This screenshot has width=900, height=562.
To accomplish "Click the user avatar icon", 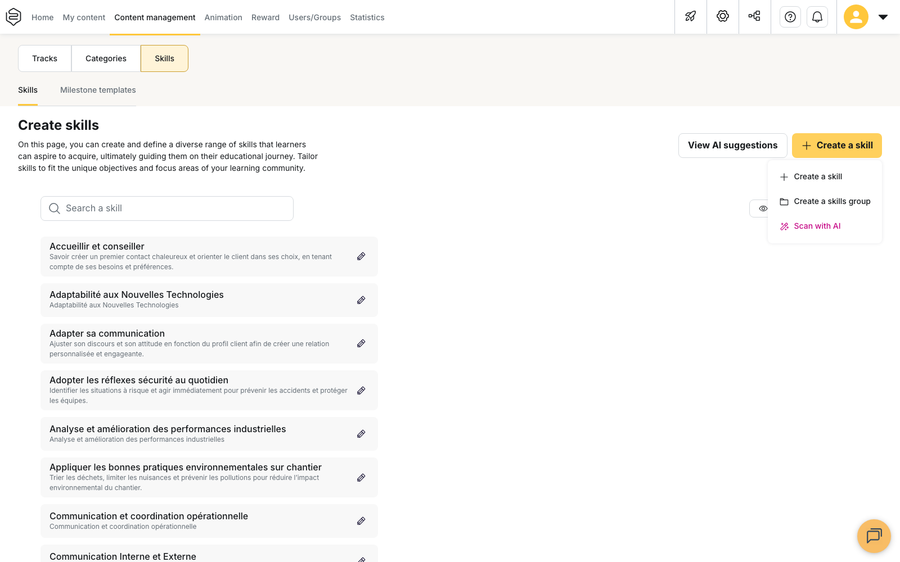I will coord(856,17).
